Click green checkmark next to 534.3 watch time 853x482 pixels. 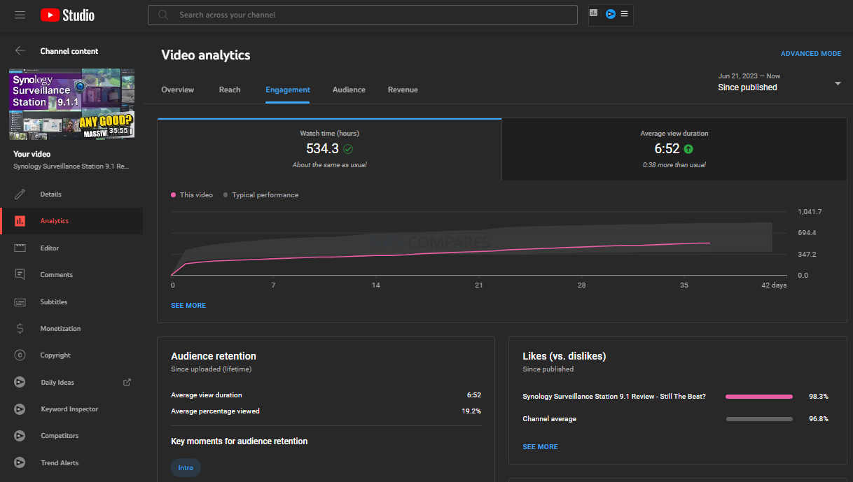[348, 149]
